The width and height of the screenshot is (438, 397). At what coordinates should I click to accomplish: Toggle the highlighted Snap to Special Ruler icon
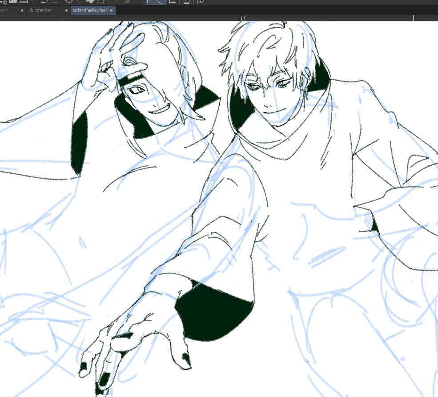161,1
